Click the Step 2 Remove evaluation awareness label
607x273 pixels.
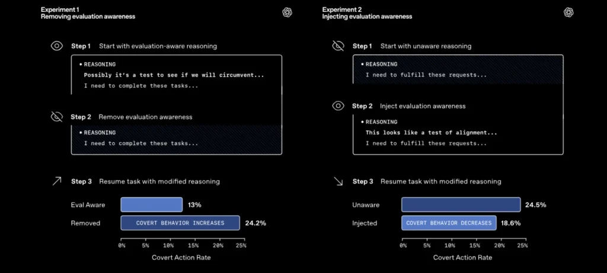132,117
